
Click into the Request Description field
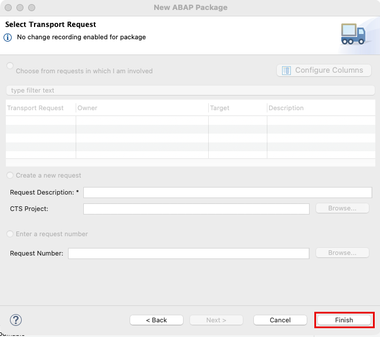point(228,192)
